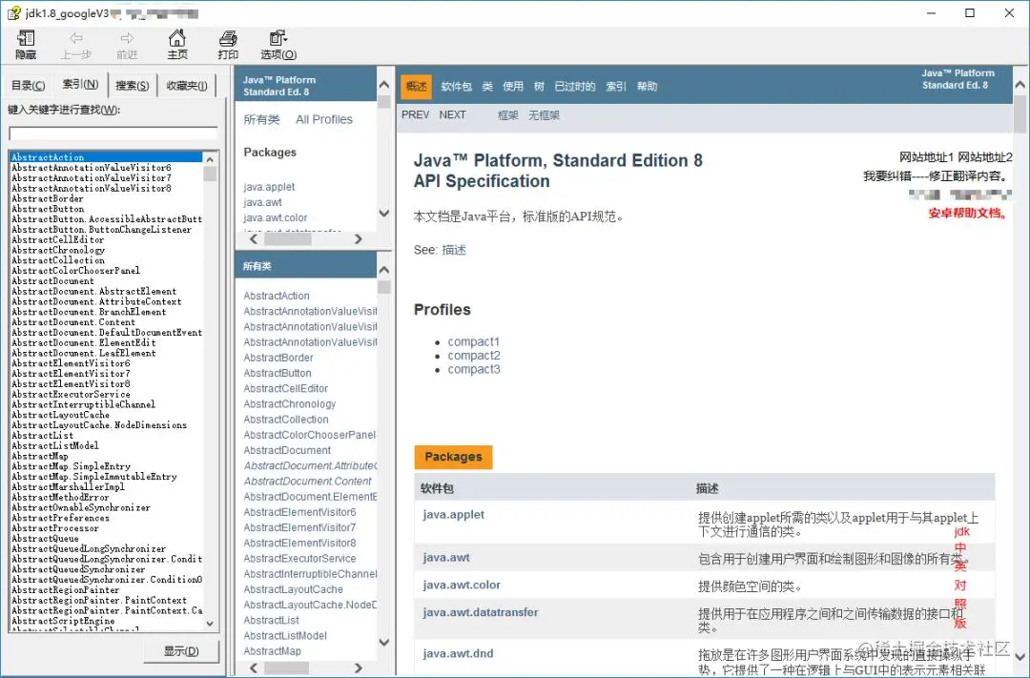Click index list scroll-down arrow
1030x678 pixels.
(210, 624)
